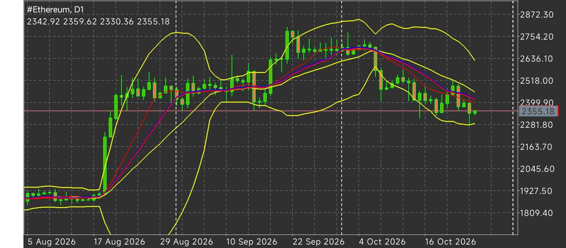The height and width of the screenshot is (248, 566).
Task: Click the 16 Oct 2026 date label
Action: click(450, 242)
